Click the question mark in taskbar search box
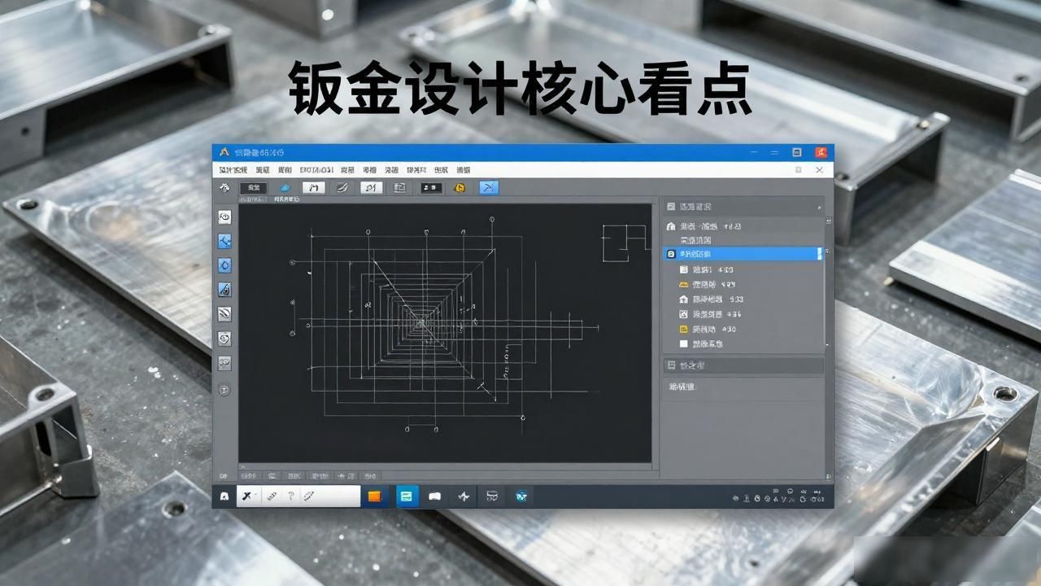Screen dimensions: 1041x586 [x=291, y=496]
